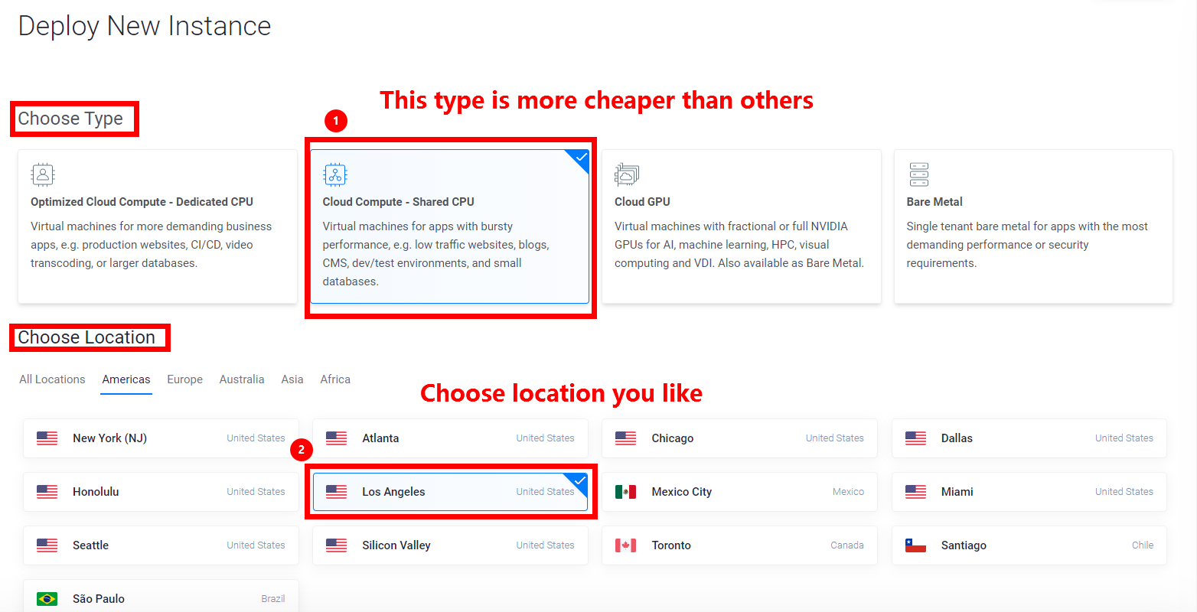Choose the Cloud GPU type card
This screenshot has width=1197, height=612.
pyautogui.click(x=742, y=226)
